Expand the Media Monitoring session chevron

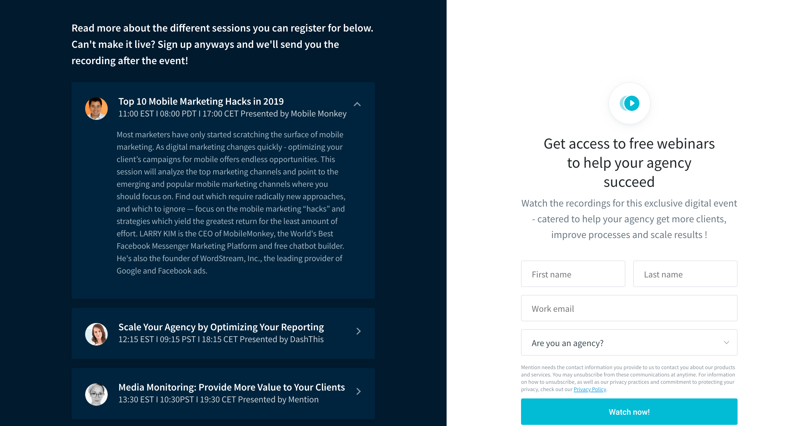pyautogui.click(x=358, y=391)
